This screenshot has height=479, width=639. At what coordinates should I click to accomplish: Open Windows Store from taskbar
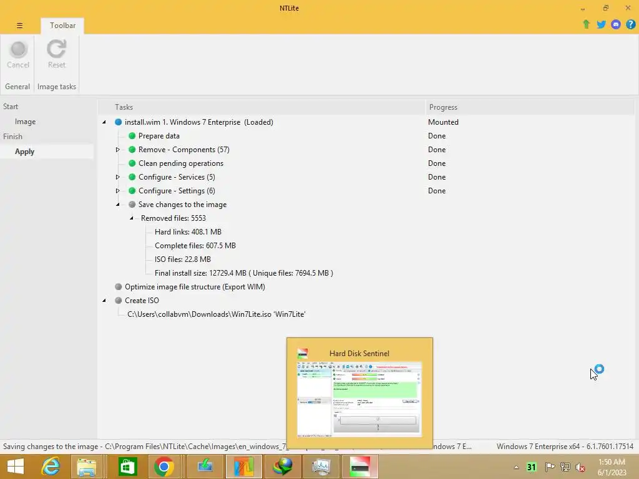pyautogui.click(x=127, y=467)
